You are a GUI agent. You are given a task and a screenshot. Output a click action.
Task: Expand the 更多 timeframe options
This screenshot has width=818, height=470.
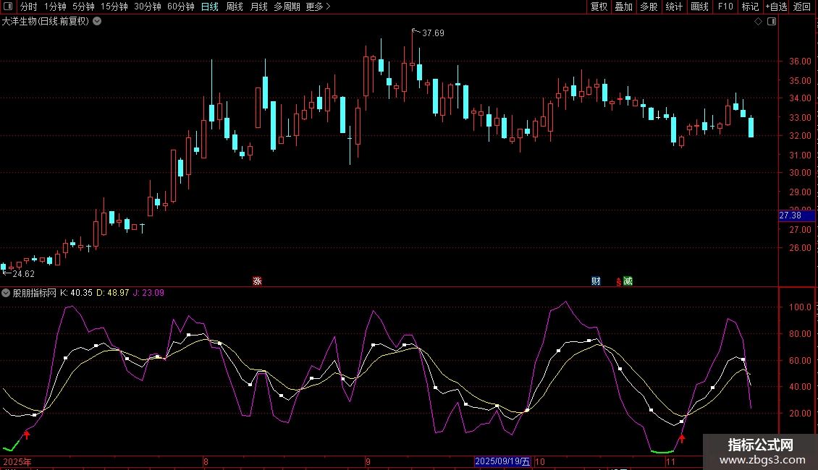tap(318, 7)
